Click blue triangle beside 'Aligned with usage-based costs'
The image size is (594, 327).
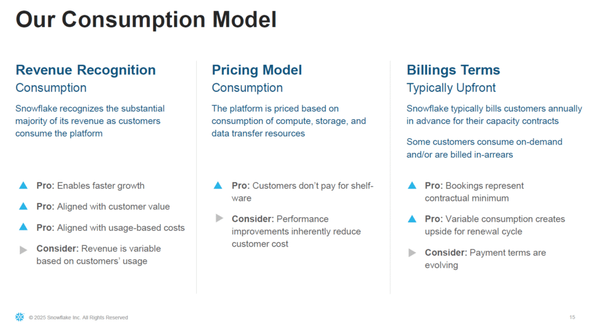click(23, 227)
